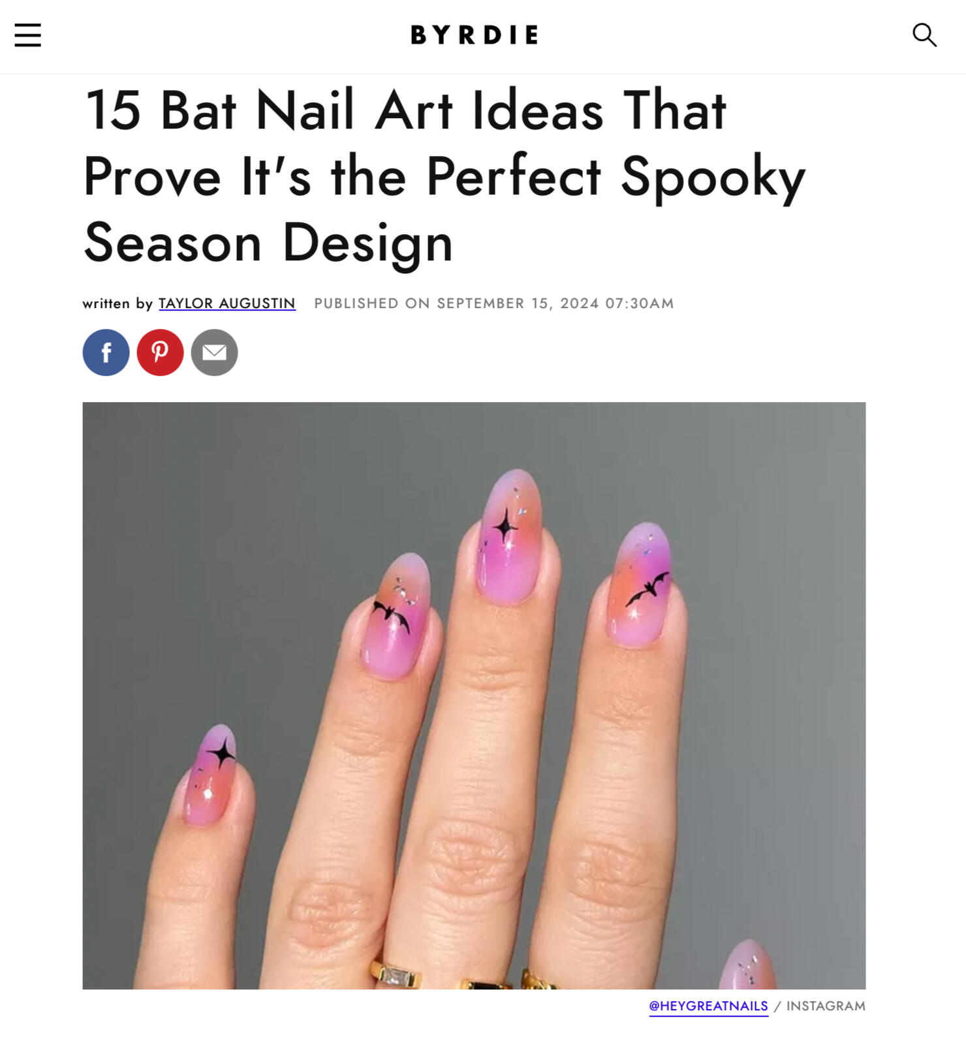Select the published date text

pyautogui.click(x=493, y=303)
